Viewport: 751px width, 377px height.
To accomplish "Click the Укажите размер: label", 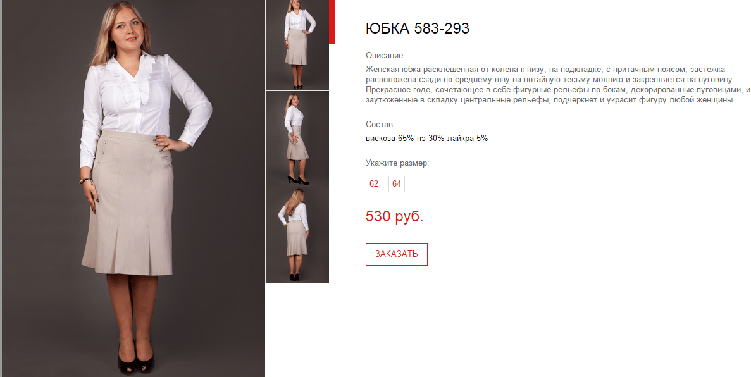I will pos(397,163).
